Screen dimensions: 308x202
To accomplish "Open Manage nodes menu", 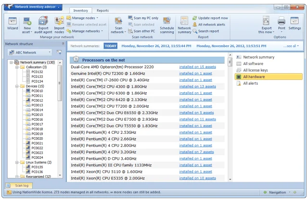I will (82, 18).
